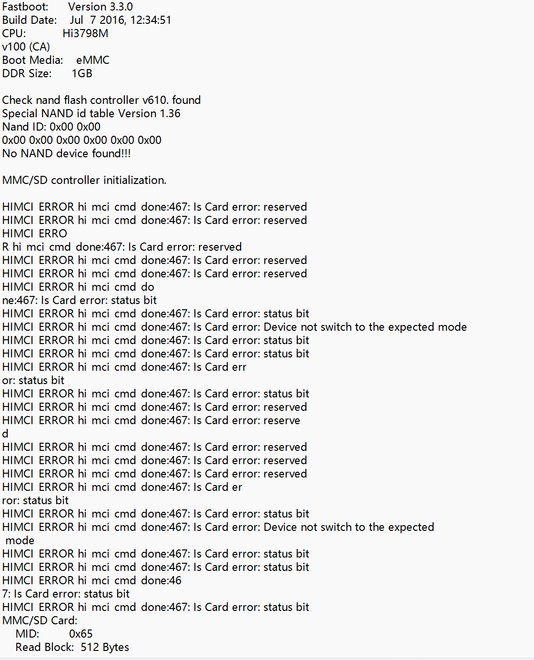Click the lone letter d line
Viewport: 534px width, 660px height.
(x=5, y=434)
